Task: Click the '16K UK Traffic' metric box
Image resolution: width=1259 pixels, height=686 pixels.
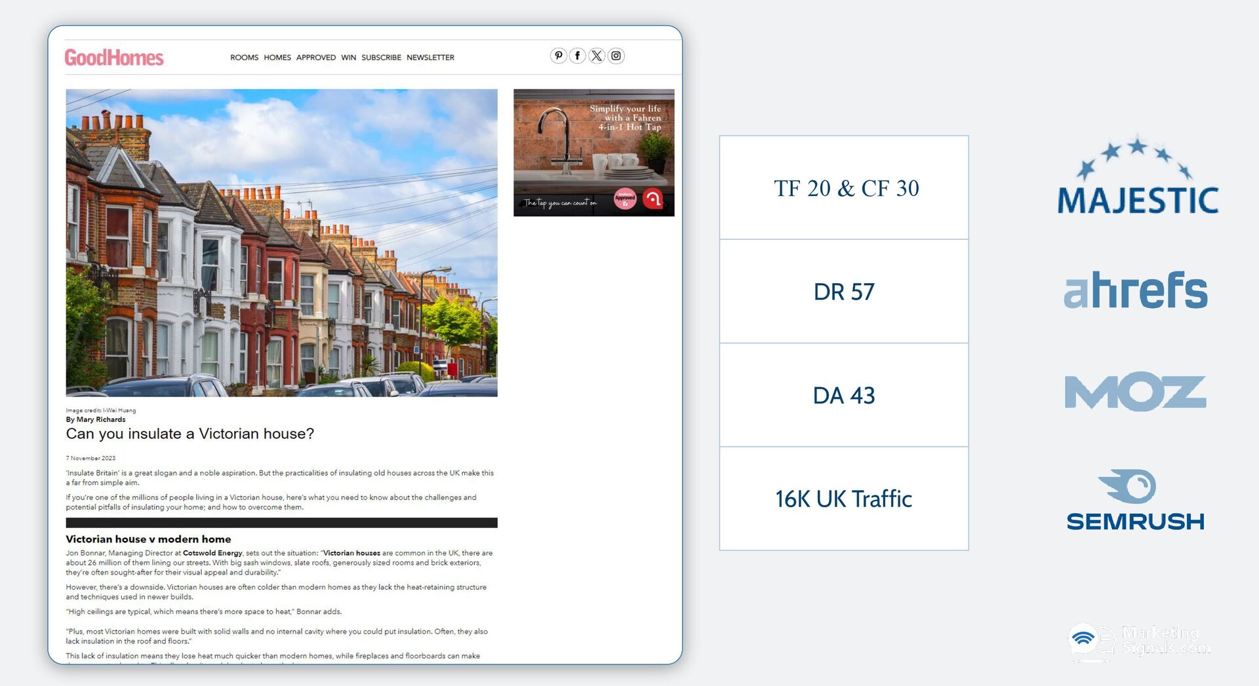Action: pyautogui.click(x=844, y=499)
